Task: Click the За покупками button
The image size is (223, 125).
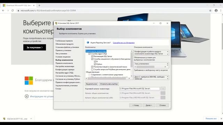Action: pyautogui.click(x=34, y=47)
